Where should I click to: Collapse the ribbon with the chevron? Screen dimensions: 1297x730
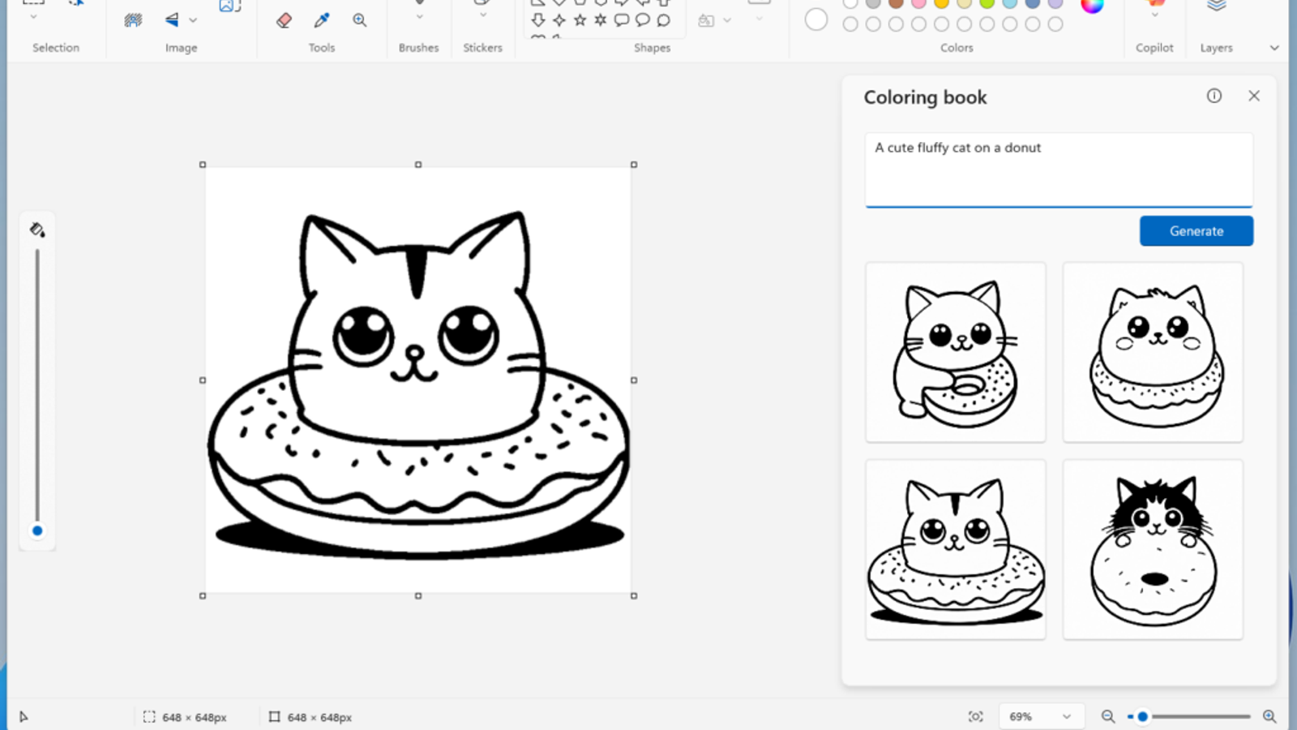[1274, 48]
